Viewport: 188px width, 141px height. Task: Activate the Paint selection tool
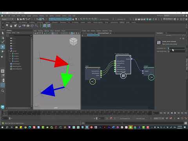tap(3, 42)
